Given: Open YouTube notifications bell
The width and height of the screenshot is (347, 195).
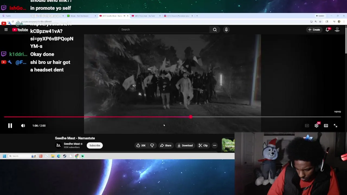Looking at the screenshot, I should pos(327,30).
